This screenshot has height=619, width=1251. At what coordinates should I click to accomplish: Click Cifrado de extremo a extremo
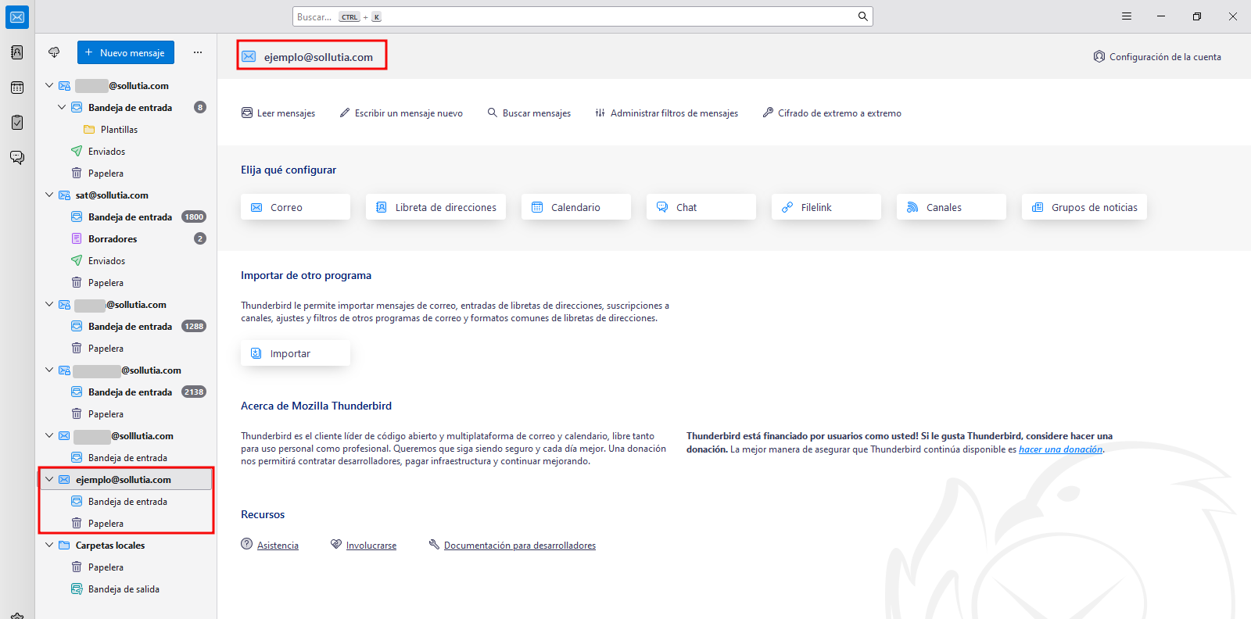point(832,113)
